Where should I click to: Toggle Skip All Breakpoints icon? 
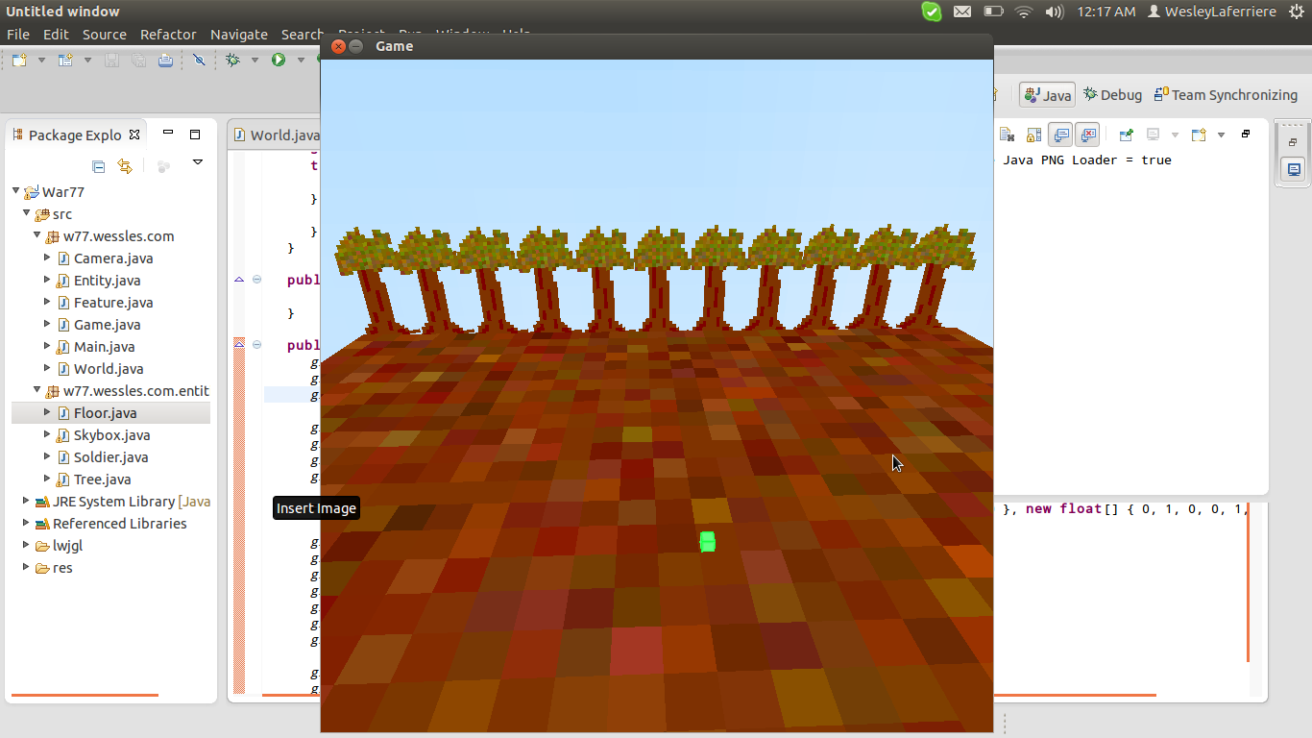click(199, 60)
